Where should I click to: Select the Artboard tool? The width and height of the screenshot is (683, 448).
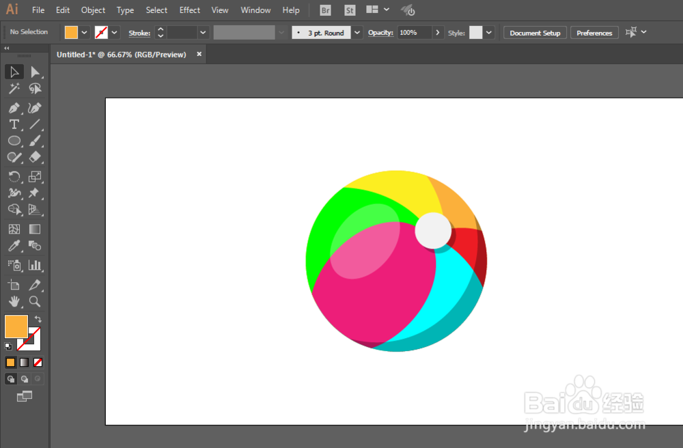(14, 285)
